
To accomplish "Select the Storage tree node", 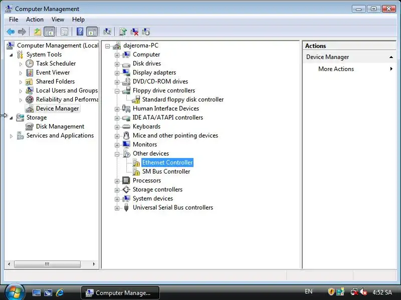I will coord(37,117).
